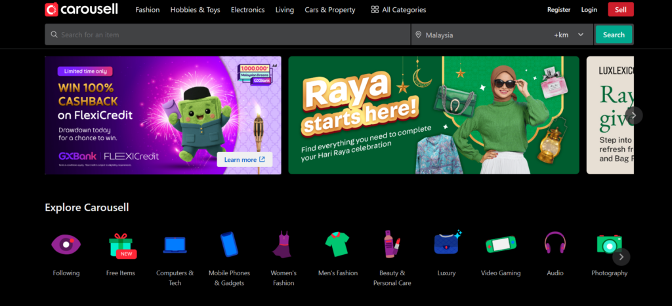Expand the location radius chevron dropdown

581,35
